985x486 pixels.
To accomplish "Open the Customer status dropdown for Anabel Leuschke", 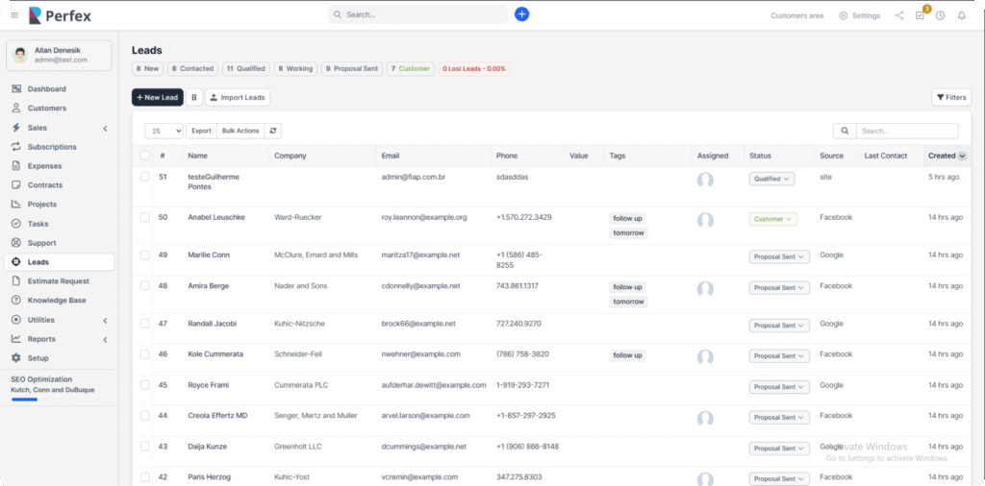I will (772, 220).
